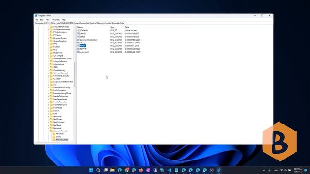
Task: Click the LanmanWorkstation DWORD value icon
Action: (x=78, y=40)
